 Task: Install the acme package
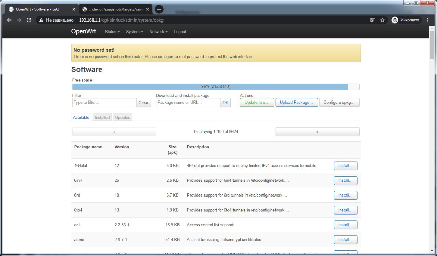coord(346,240)
